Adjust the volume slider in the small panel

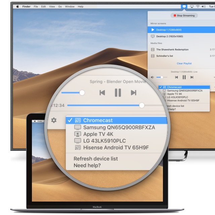point(162,77)
